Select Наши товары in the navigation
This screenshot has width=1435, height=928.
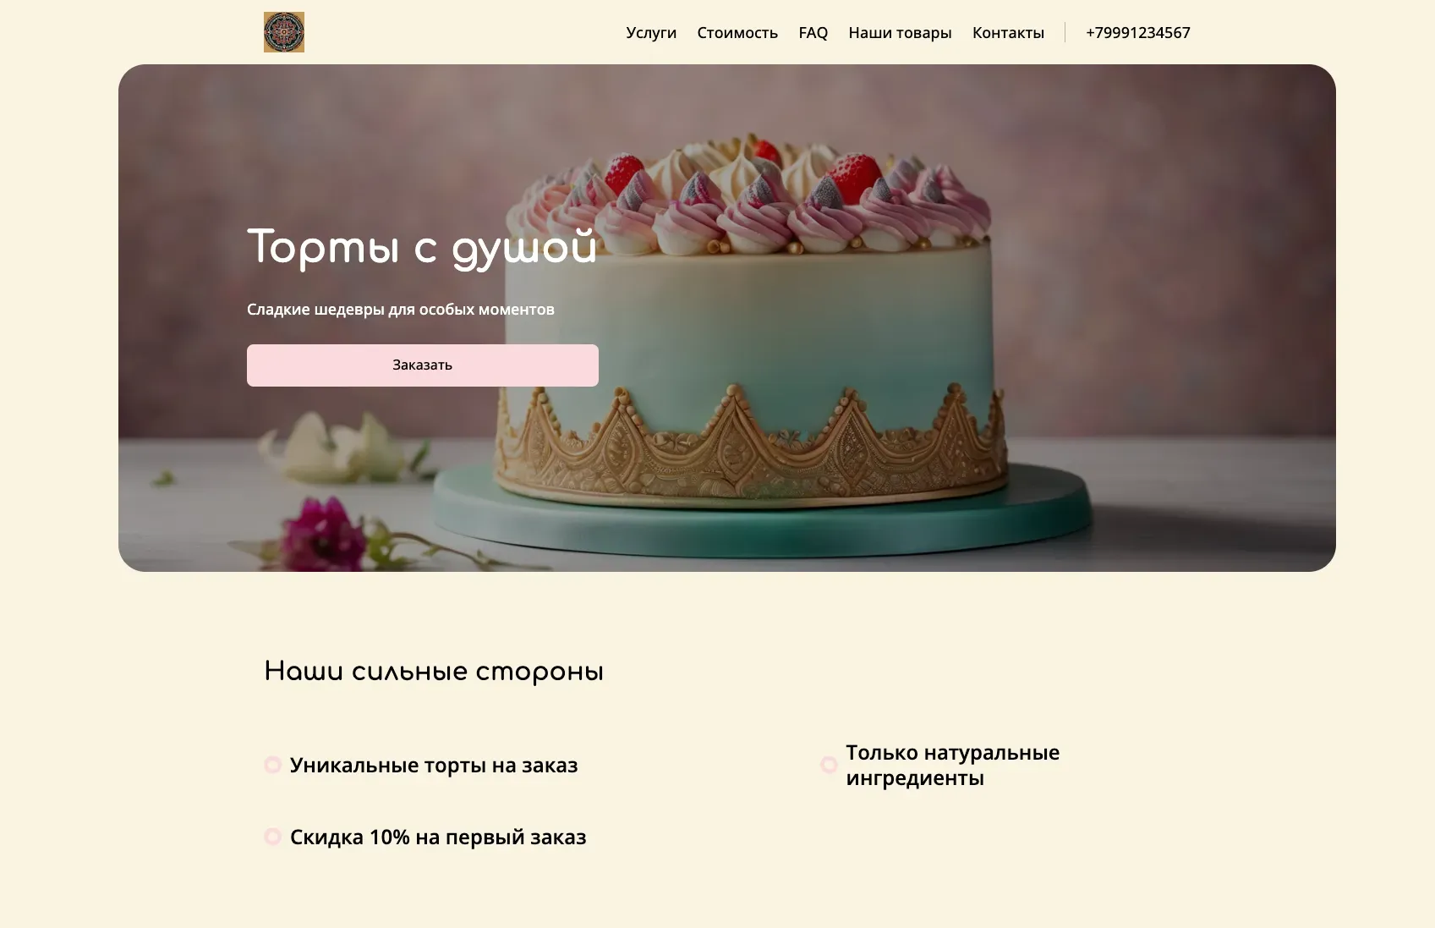pos(900,33)
